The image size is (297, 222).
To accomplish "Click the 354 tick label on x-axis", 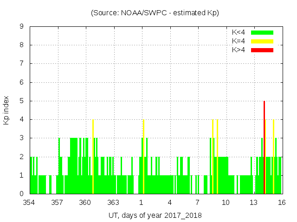I will pyautogui.click(x=30, y=203).
